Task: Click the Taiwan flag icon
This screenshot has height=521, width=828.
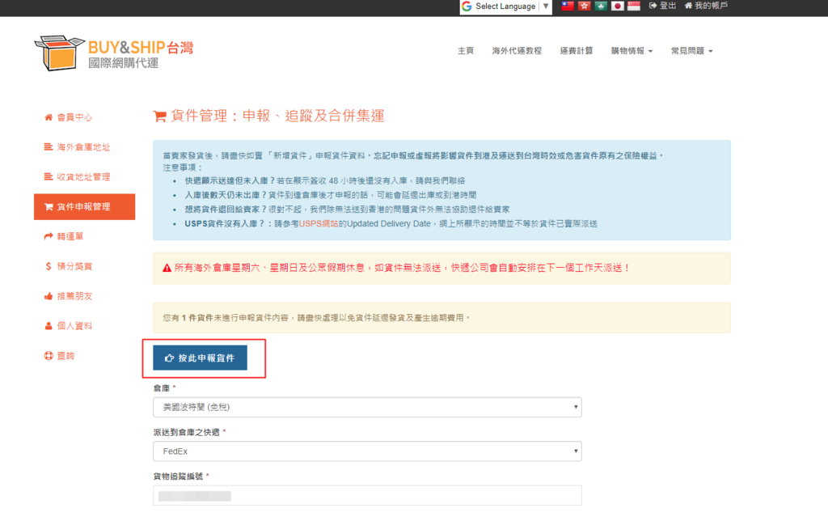Action: click(x=568, y=6)
